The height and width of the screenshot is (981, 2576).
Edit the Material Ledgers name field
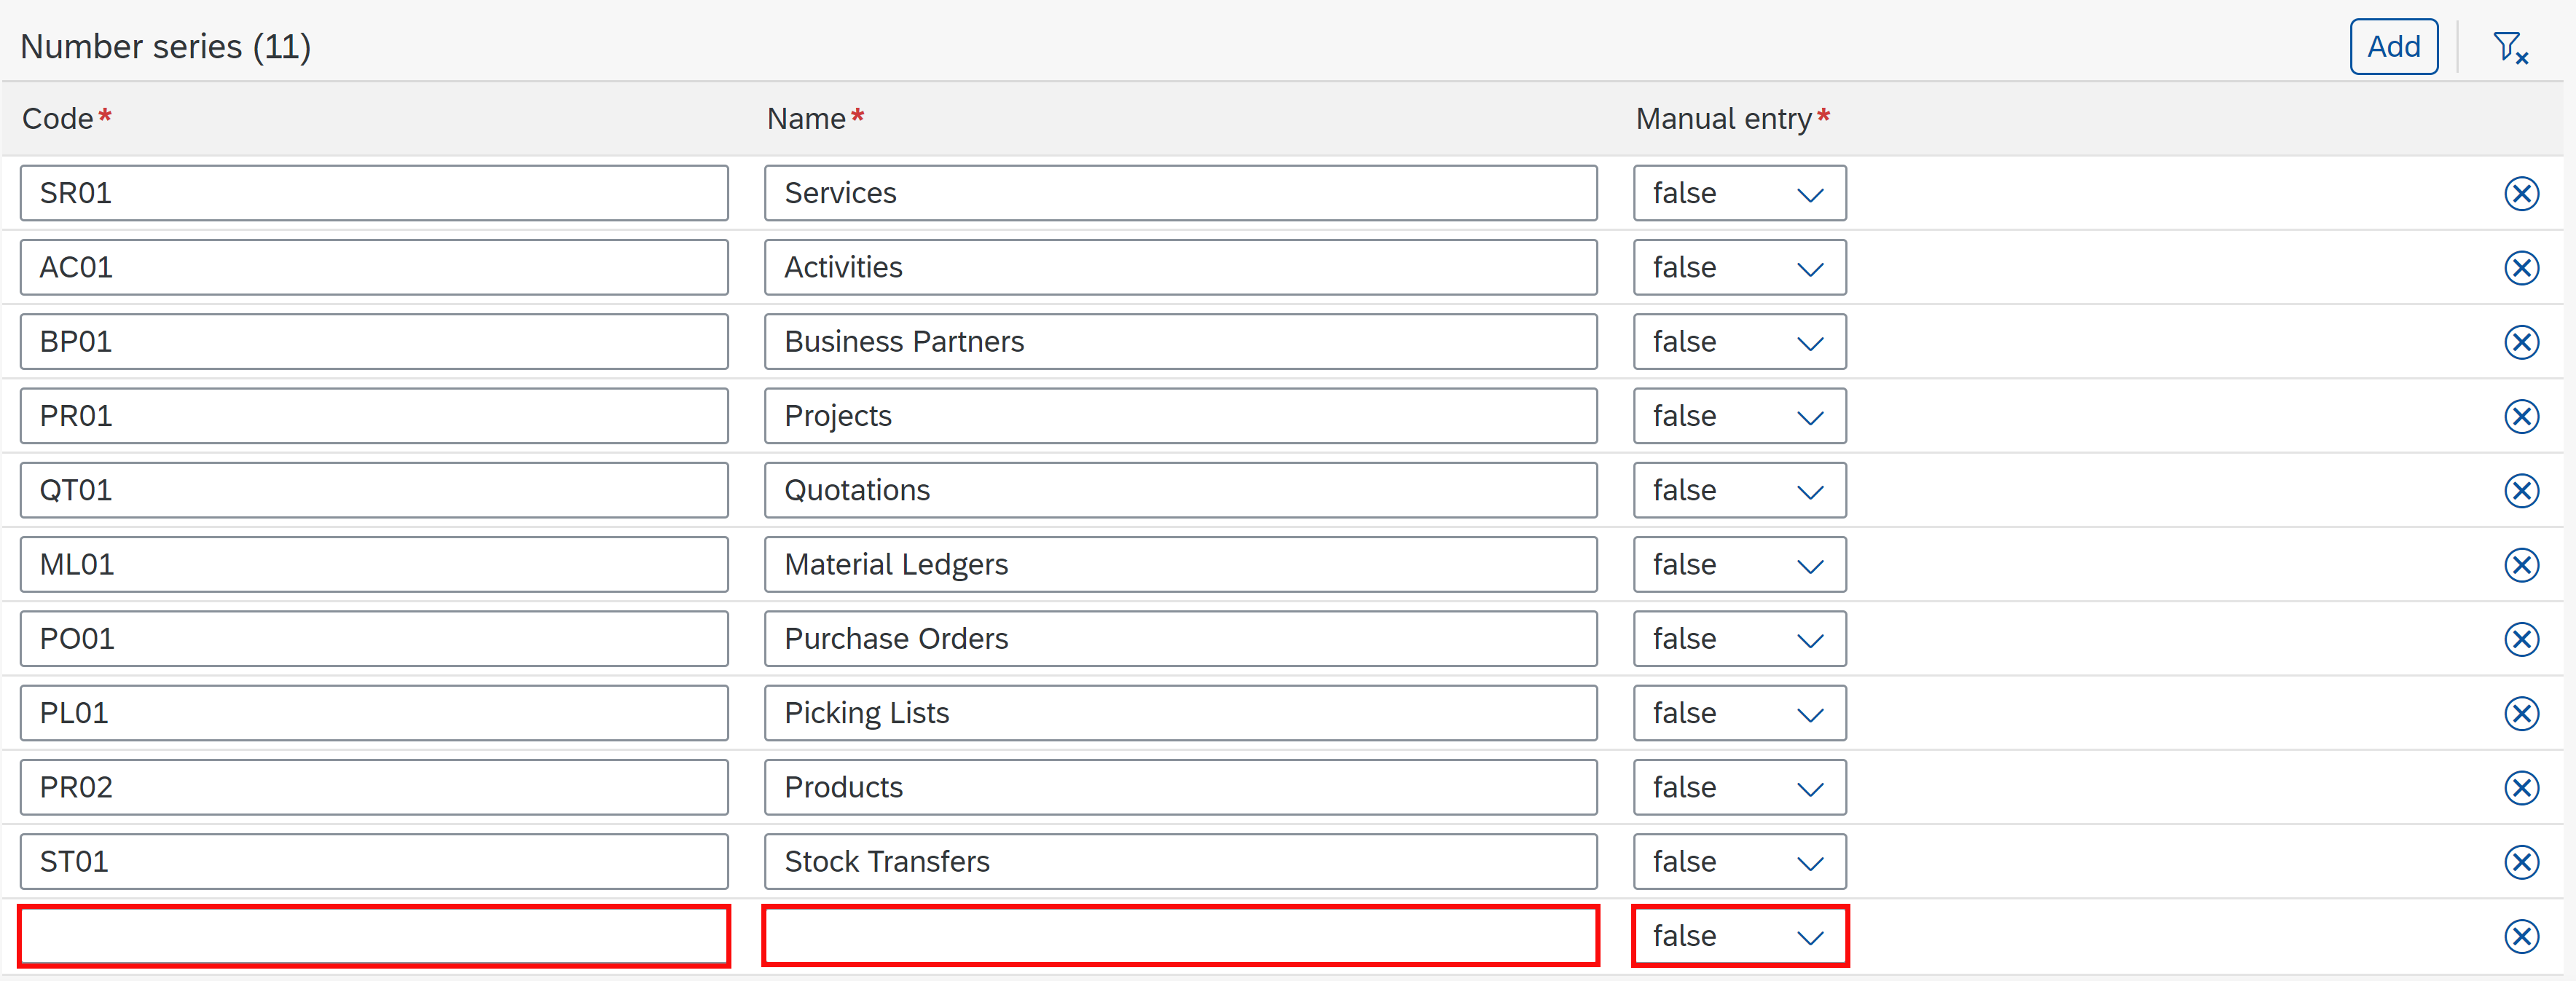click(1181, 565)
